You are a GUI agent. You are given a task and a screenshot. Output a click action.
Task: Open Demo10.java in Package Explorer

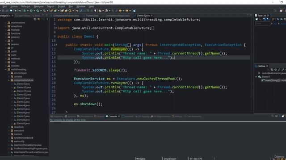24,88
